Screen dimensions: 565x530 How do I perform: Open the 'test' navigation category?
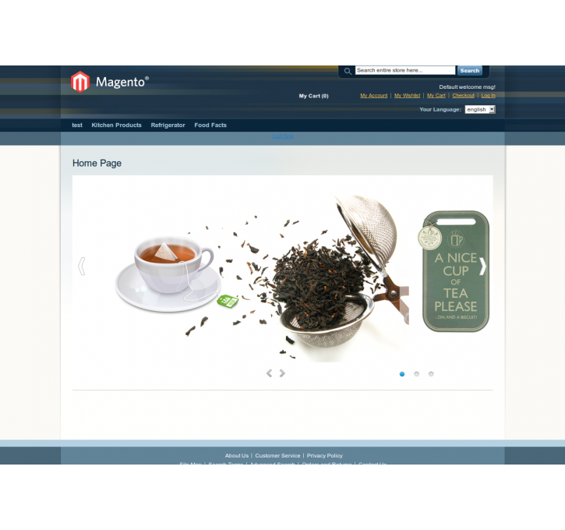tap(77, 125)
